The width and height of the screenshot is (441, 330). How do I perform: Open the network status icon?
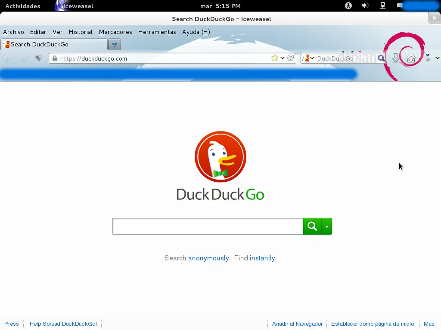coord(383,6)
